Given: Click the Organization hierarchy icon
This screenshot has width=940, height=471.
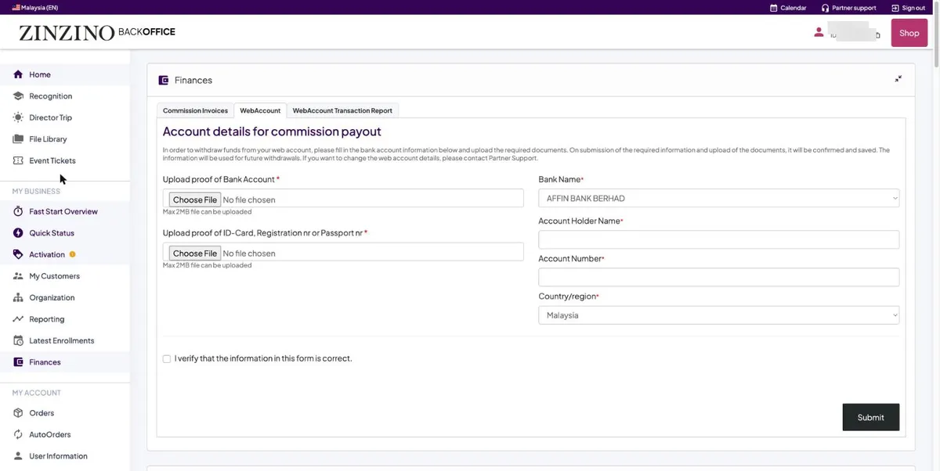Looking at the screenshot, I should click(x=18, y=297).
